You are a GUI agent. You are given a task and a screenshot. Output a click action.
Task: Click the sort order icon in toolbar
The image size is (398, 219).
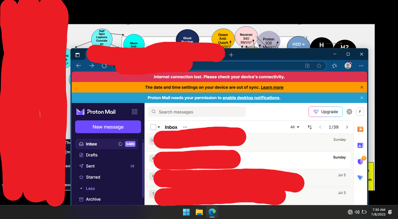pyautogui.click(x=309, y=127)
